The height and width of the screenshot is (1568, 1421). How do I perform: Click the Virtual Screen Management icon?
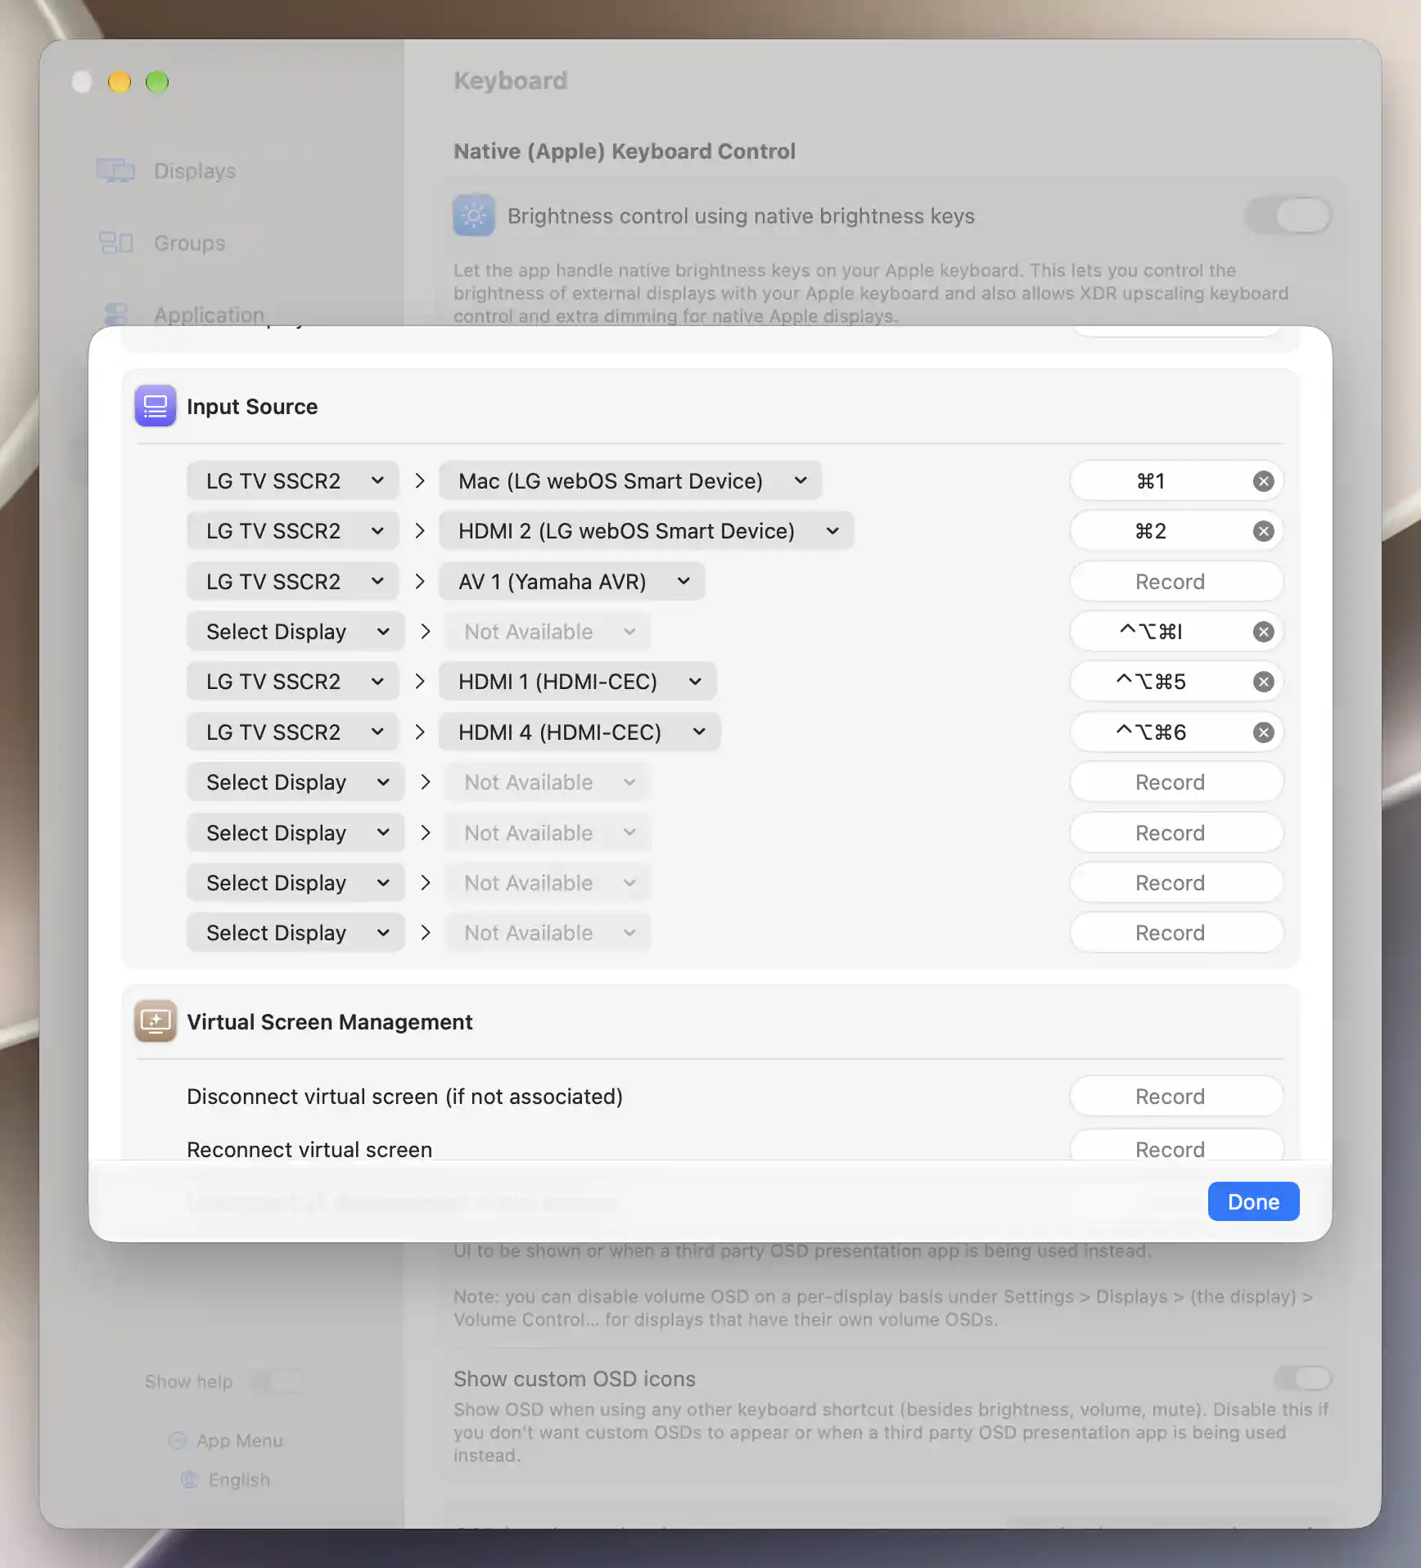156,1021
